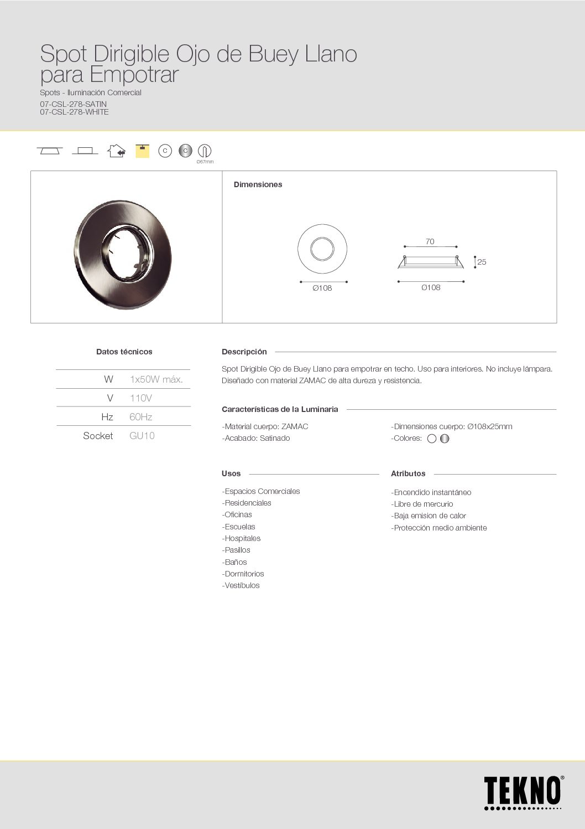This screenshot has width=585, height=829.
Task: Click the 'Usos' heading
Action: click(231, 473)
